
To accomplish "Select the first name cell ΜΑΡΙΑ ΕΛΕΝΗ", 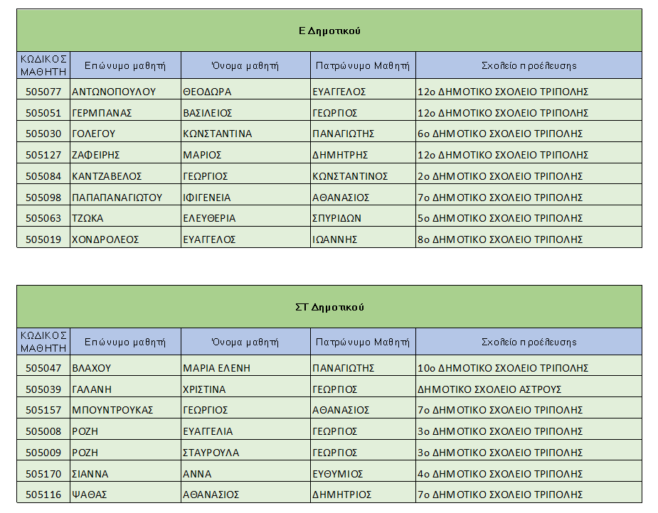I will [216, 368].
